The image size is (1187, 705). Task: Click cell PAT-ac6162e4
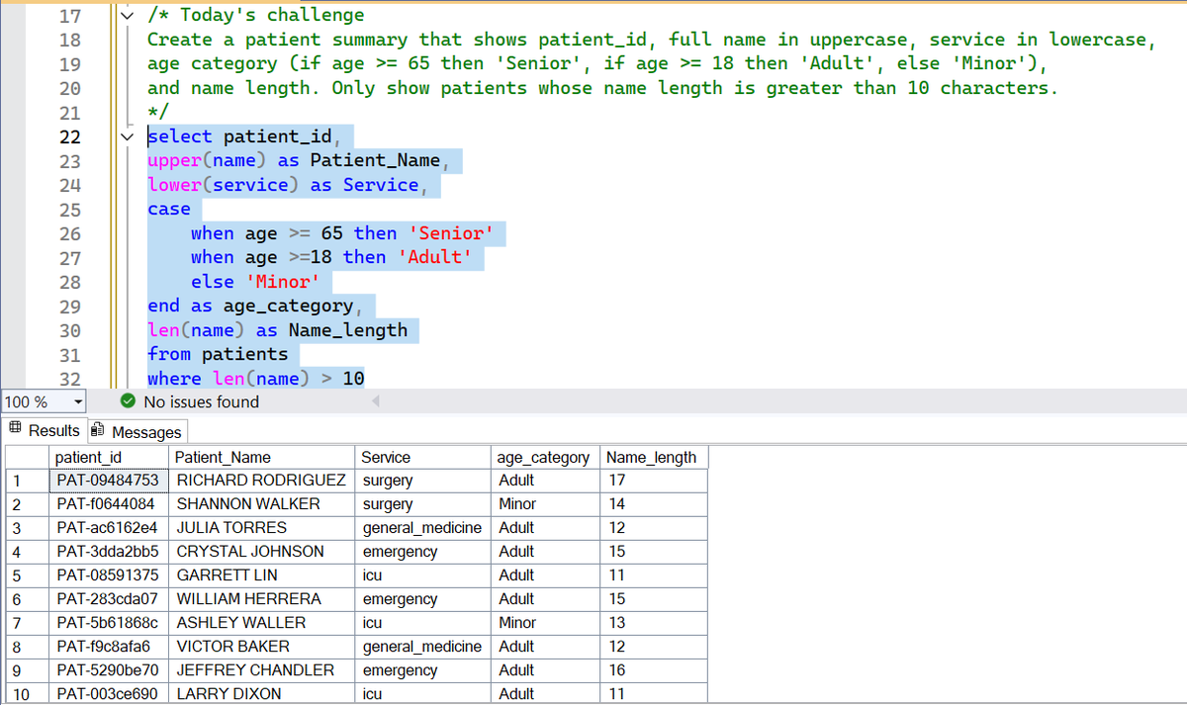coord(109,528)
